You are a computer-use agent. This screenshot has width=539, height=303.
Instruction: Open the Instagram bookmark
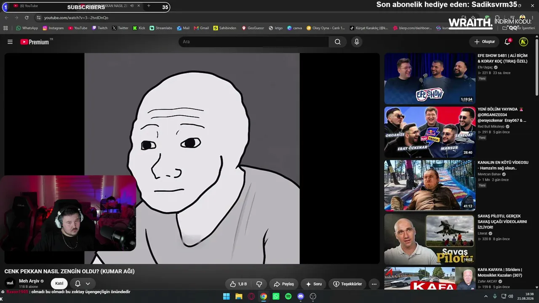pos(53,28)
